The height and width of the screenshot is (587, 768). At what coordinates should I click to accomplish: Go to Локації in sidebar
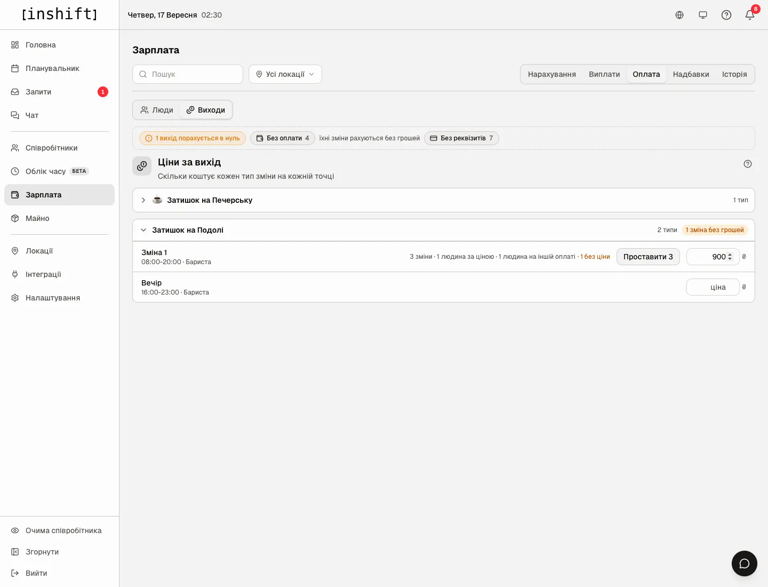(x=59, y=251)
